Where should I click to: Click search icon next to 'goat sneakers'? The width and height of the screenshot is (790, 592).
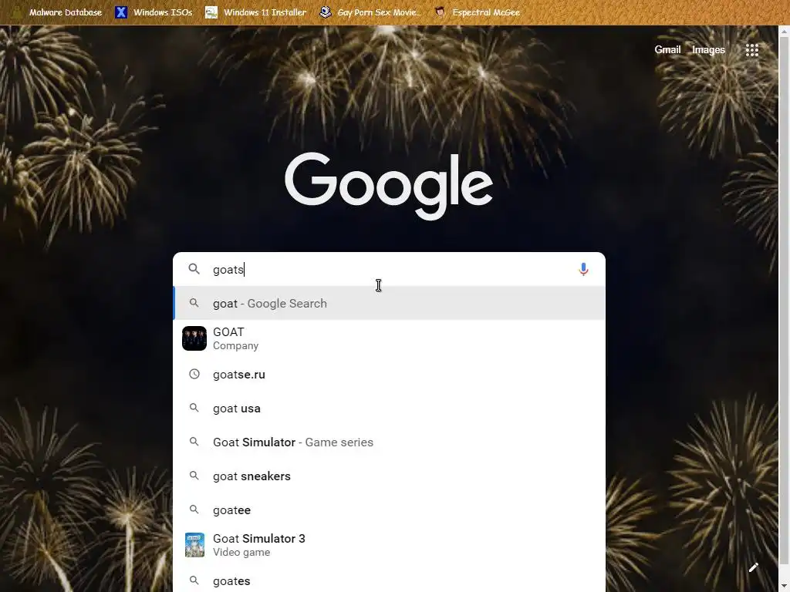pyautogui.click(x=194, y=475)
